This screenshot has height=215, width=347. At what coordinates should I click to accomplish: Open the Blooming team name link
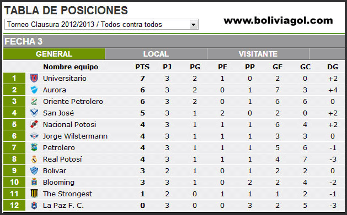pos(58,183)
